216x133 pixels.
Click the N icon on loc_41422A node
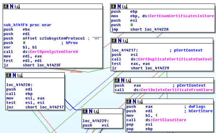click(x=14, y=75)
